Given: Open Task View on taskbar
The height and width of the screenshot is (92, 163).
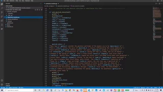Looking at the screenshot, I should (x=39, y=90).
